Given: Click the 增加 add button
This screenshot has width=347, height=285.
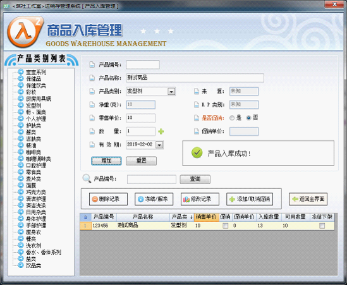Looking at the screenshot, I should tap(106, 161).
